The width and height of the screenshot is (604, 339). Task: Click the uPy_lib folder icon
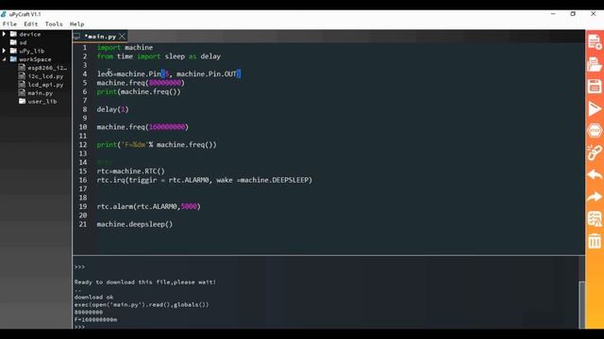(13, 51)
